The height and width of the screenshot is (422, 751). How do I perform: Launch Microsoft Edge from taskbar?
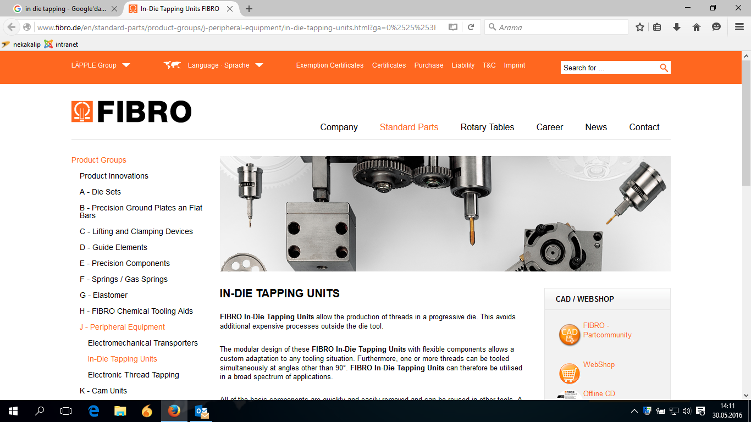(x=93, y=411)
